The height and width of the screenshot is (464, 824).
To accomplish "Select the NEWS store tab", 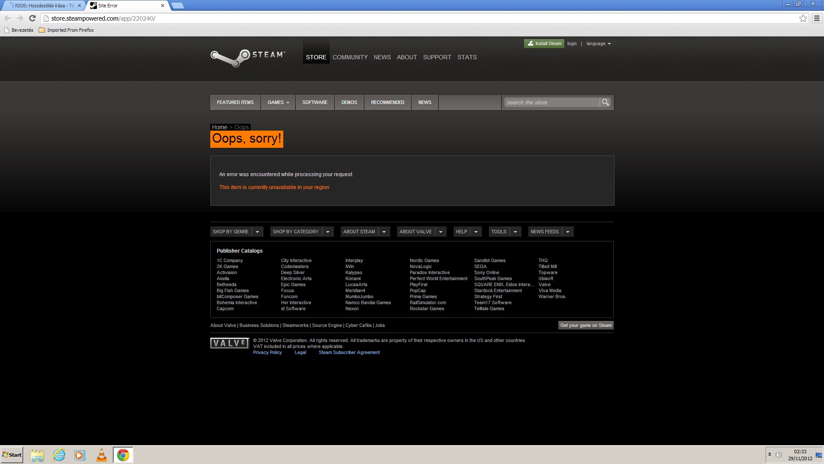I will 425,102.
